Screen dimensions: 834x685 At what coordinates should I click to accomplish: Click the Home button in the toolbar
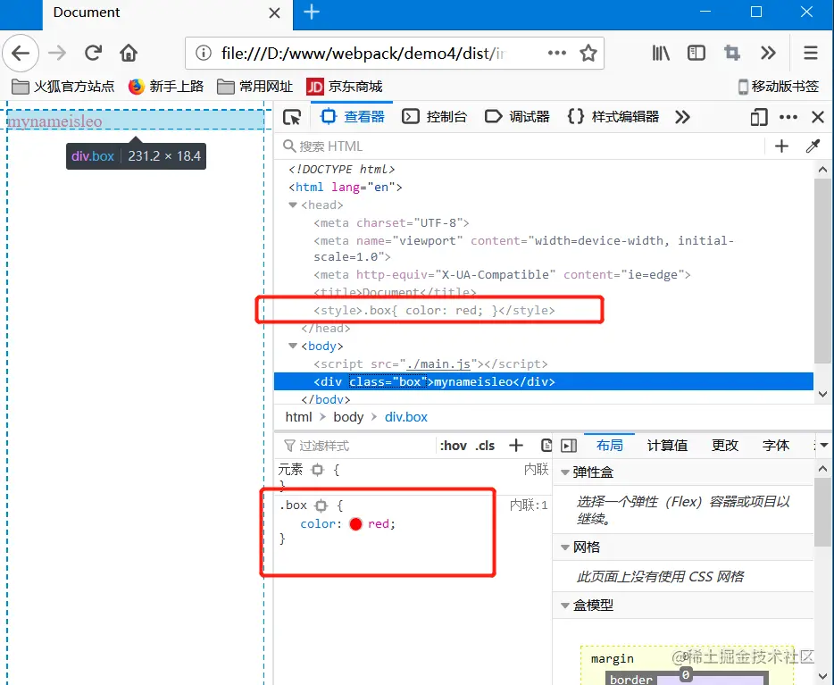(x=129, y=54)
